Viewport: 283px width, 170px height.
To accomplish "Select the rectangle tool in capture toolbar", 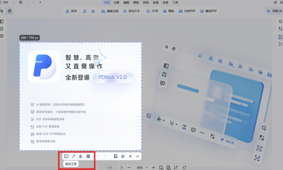I will pos(66,156).
